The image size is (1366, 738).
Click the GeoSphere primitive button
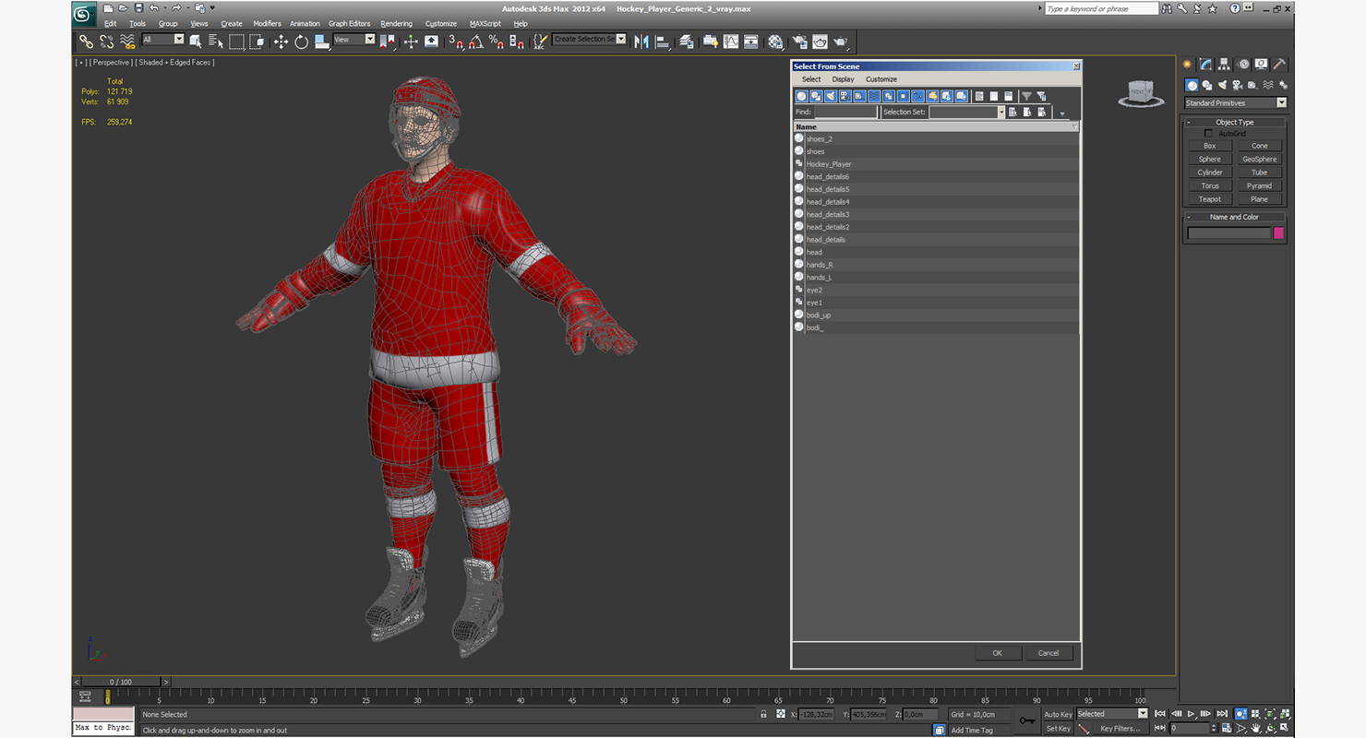tap(1260, 160)
